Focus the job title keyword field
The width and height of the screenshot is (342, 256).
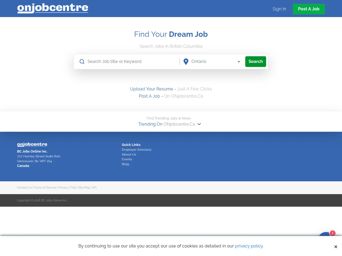(132, 62)
